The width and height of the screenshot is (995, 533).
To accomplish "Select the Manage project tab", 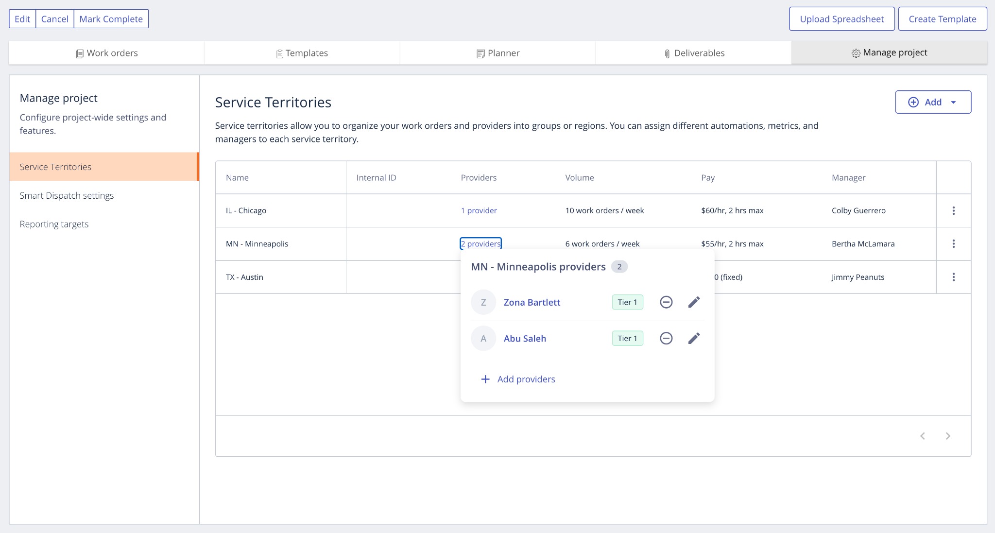I will pyautogui.click(x=889, y=52).
